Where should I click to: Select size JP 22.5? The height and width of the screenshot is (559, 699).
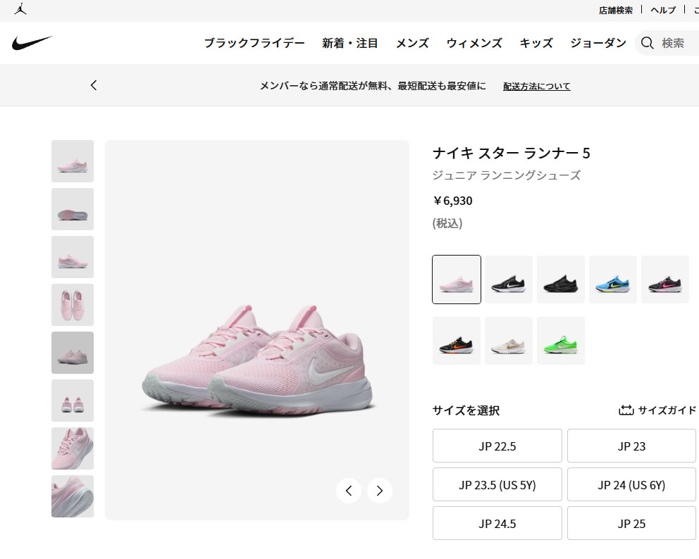click(x=497, y=446)
